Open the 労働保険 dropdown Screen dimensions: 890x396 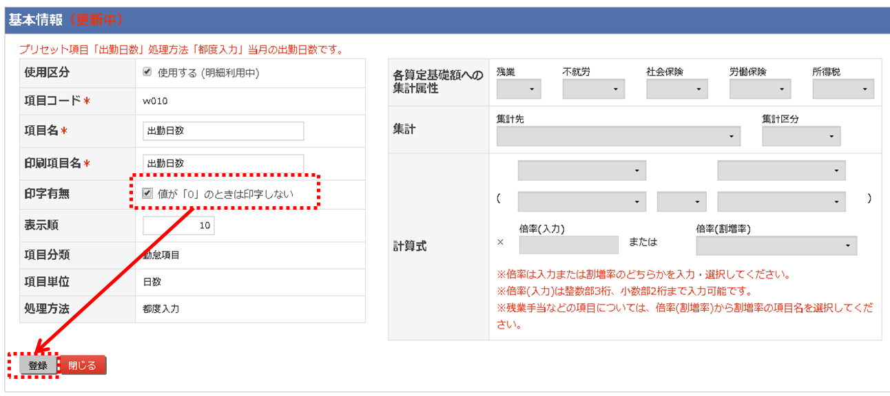pyautogui.click(x=760, y=88)
